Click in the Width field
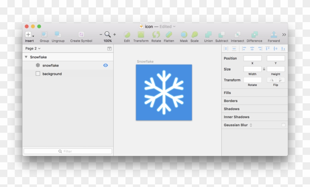 pos(252,69)
